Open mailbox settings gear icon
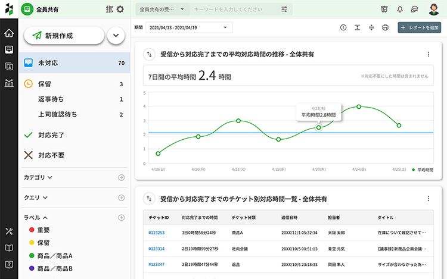Image resolution: width=447 pixels, height=279 pixels. [x=120, y=9]
